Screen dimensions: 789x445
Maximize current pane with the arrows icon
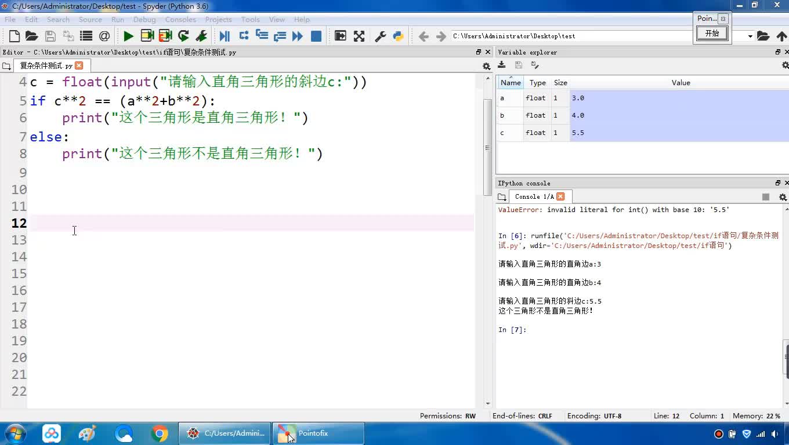[x=359, y=36]
